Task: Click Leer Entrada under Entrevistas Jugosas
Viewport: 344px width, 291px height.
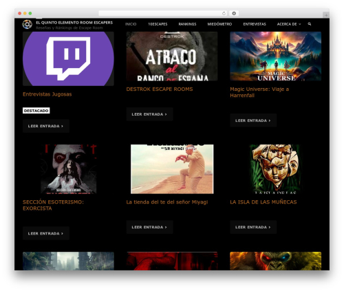Action: click(x=46, y=126)
